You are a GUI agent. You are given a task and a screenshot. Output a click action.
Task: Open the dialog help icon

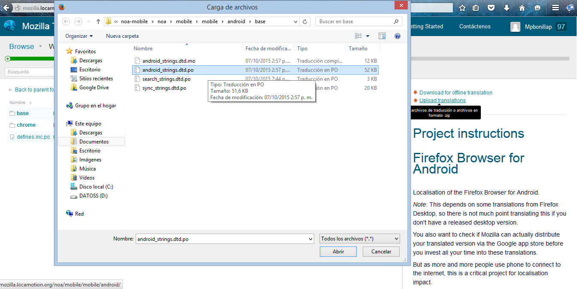click(x=398, y=36)
